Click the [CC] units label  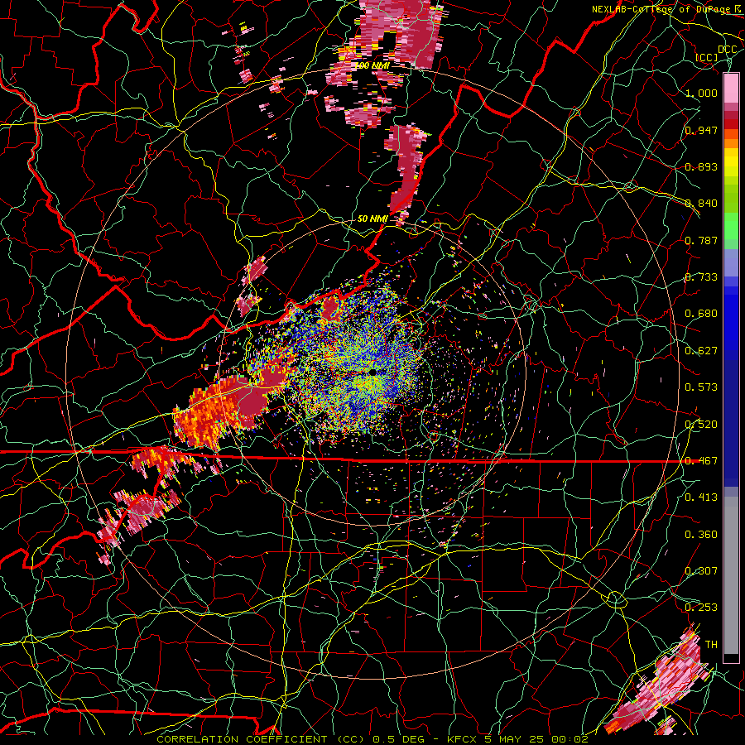[x=707, y=57]
